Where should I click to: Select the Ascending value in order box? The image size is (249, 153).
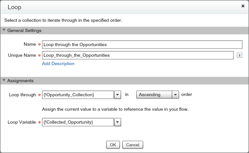tap(154, 95)
